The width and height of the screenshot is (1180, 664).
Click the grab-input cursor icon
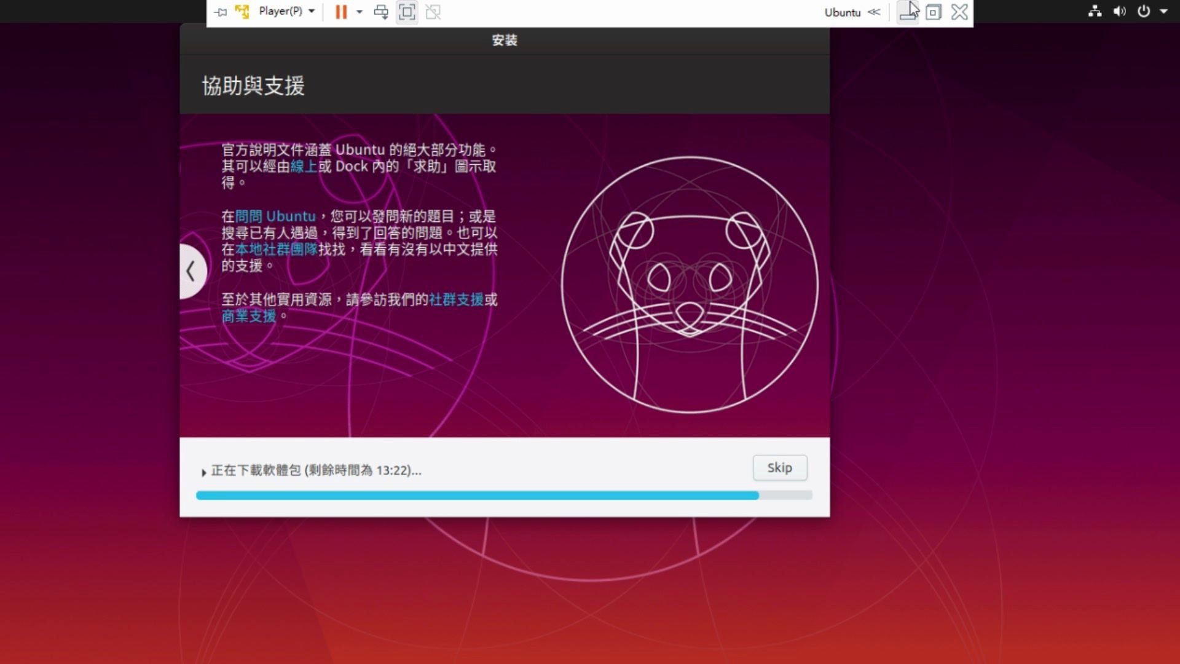(908, 12)
